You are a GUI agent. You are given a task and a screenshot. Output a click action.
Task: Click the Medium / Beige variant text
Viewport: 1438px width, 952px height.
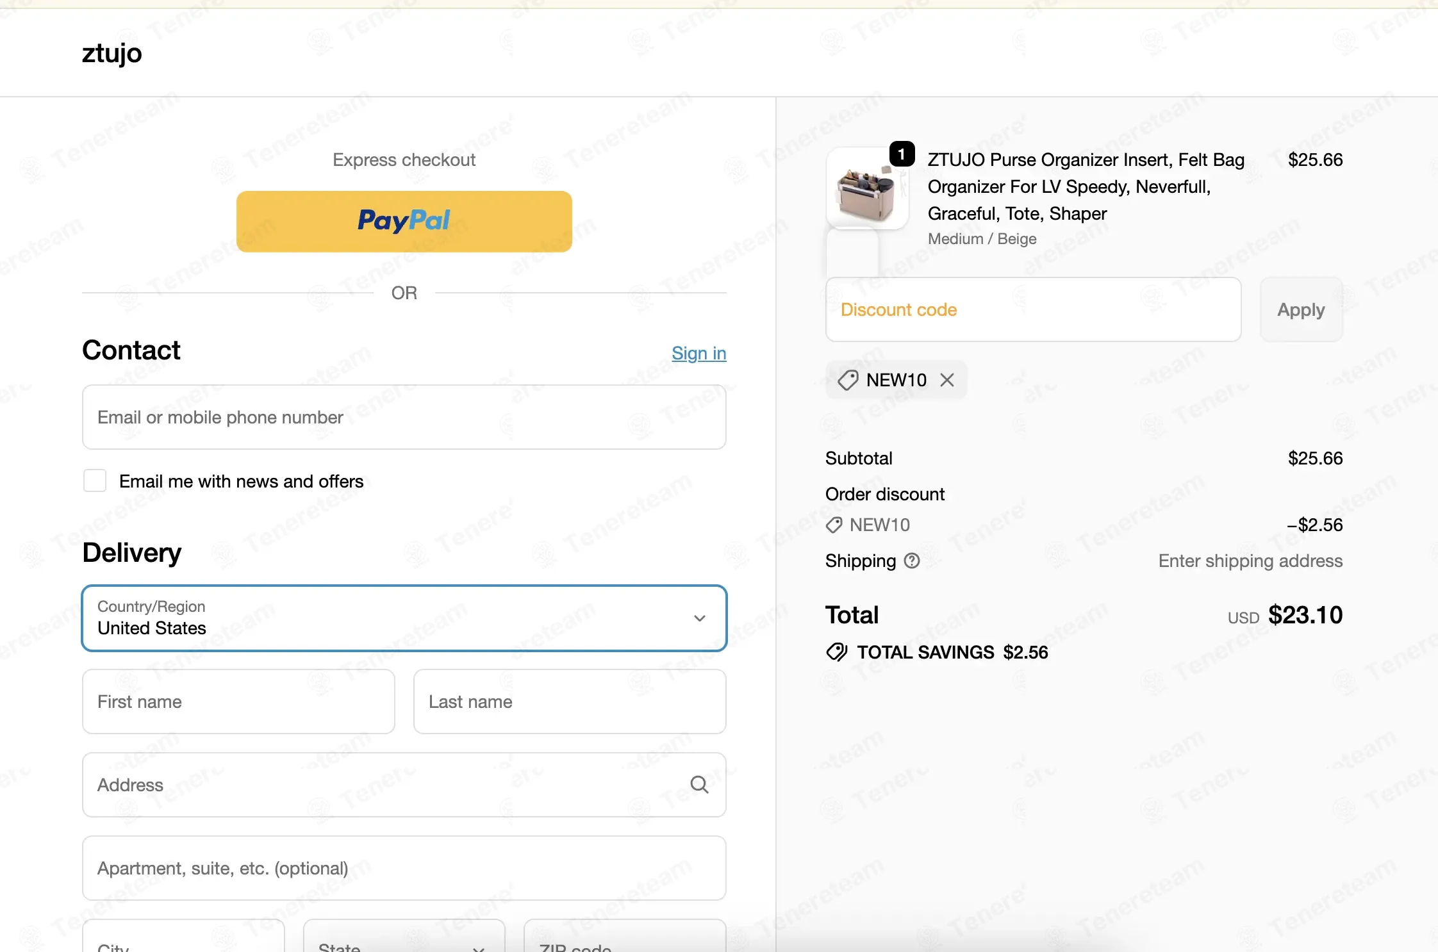click(982, 239)
